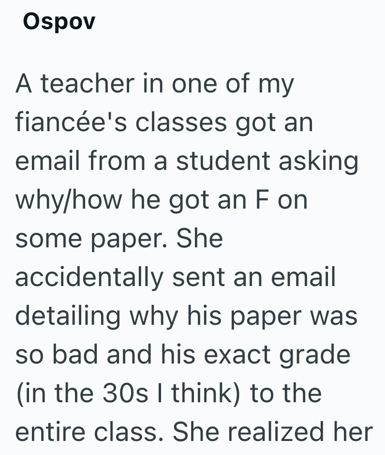Click the word "teacher" in the first line
This screenshot has height=455, width=385.
point(86,84)
